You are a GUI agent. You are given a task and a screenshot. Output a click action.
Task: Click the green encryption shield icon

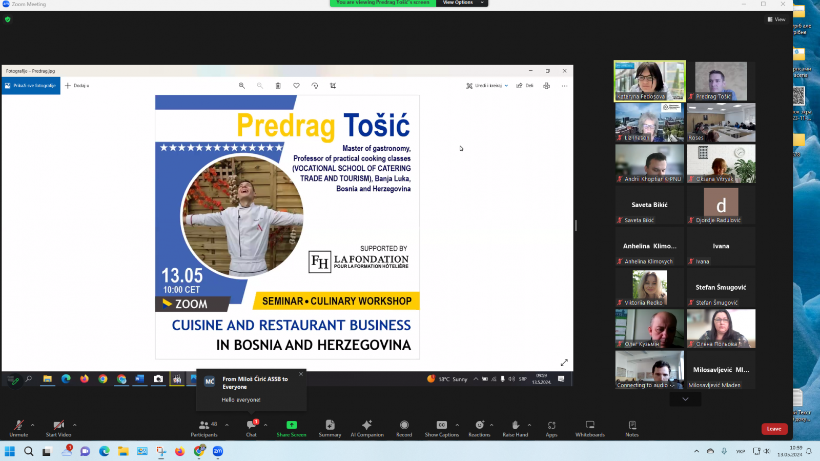pyautogui.click(x=8, y=19)
